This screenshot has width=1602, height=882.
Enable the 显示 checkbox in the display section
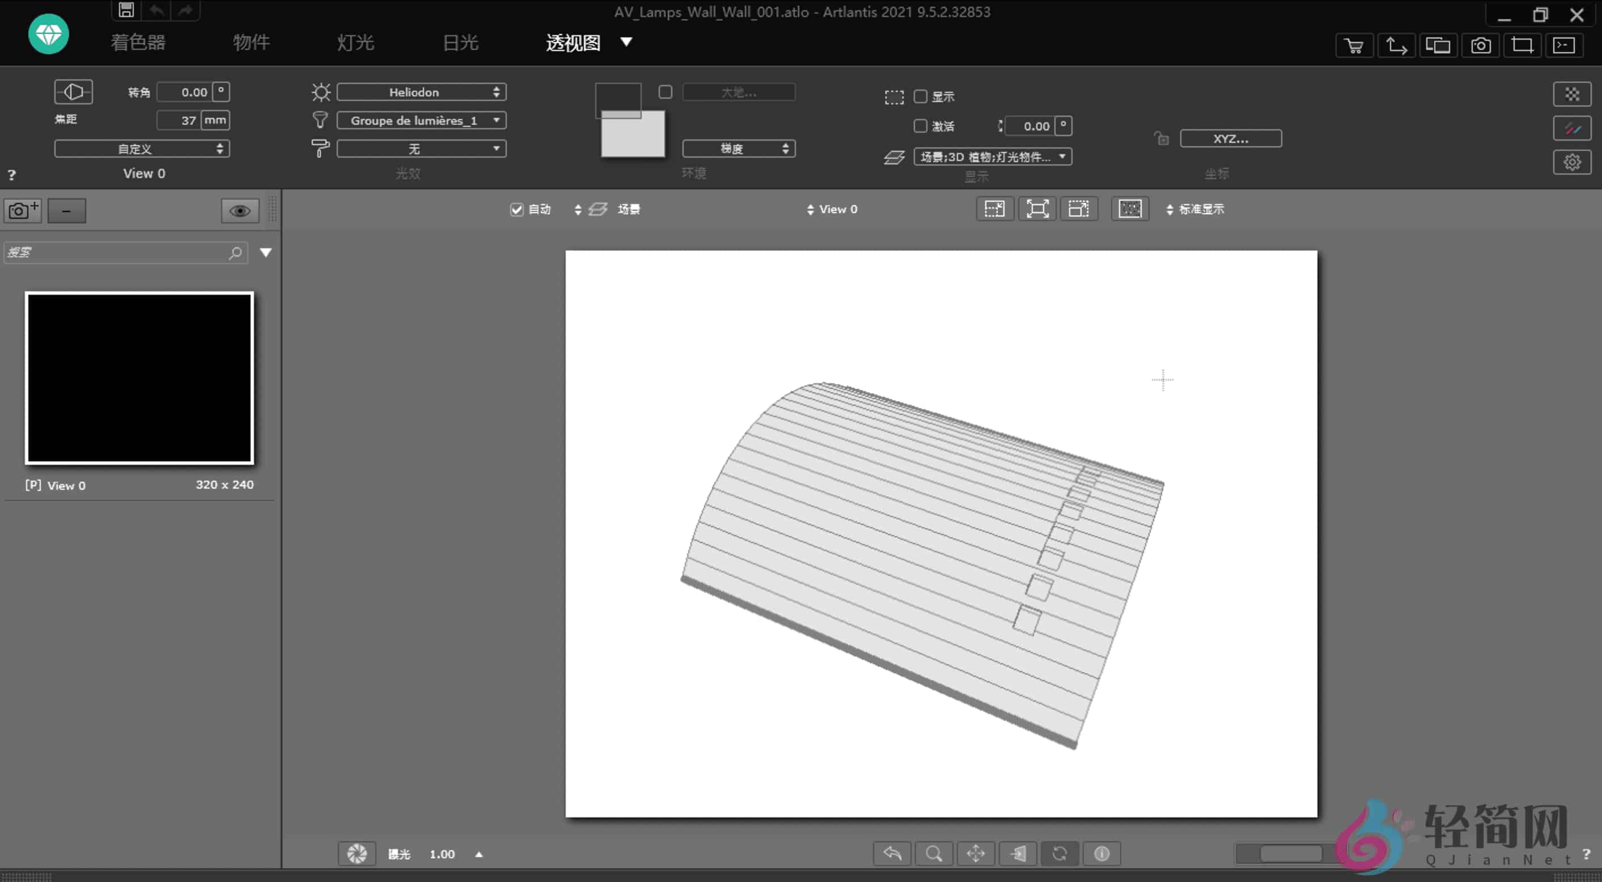(920, 96)
